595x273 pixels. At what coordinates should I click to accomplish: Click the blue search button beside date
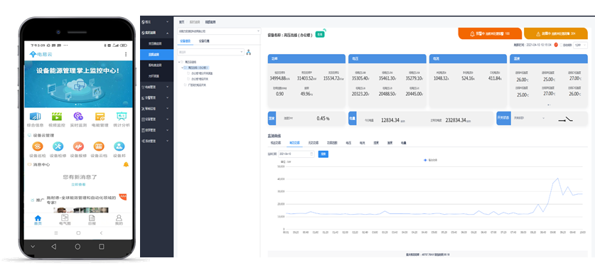click(x=323, y=154)
